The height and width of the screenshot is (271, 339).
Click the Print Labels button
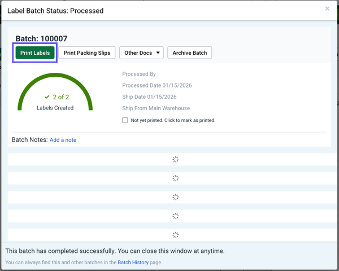35,53
